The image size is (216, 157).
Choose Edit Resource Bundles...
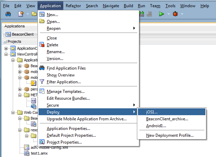89,98
